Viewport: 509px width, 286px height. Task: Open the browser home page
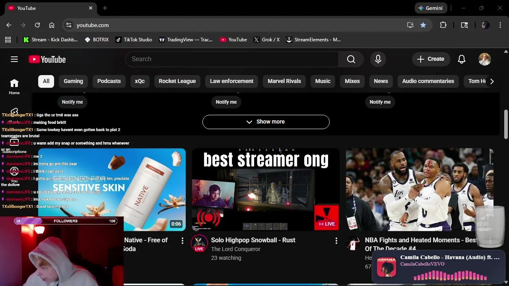click(x=52, y=25)
